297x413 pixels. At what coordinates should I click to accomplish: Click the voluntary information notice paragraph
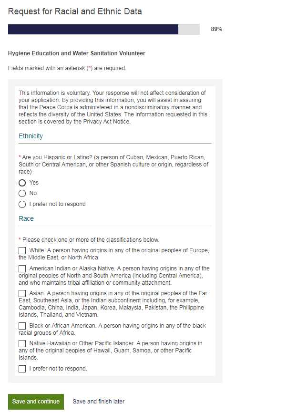tap(113, 107)
